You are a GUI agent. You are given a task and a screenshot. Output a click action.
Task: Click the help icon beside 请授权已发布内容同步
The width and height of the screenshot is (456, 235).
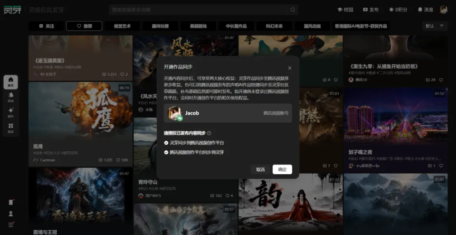coord(209,133)
